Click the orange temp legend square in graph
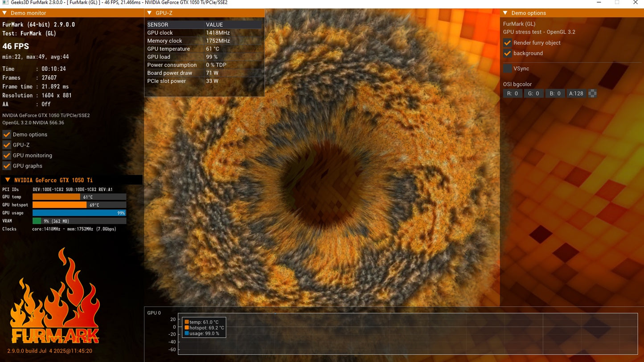 (x=187, y=322)
